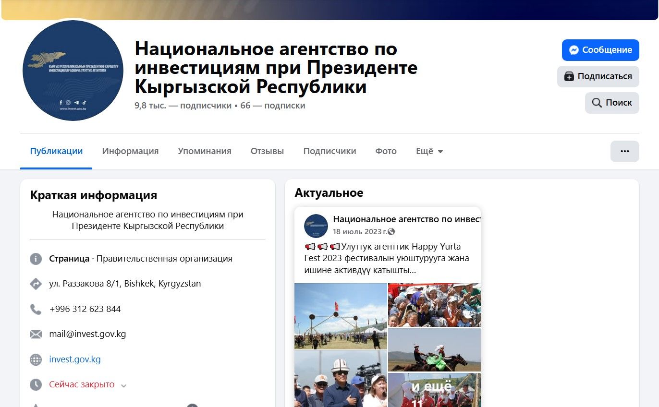Click the agency profile picture avatar
Screen dimensions: 659x407
73,71
